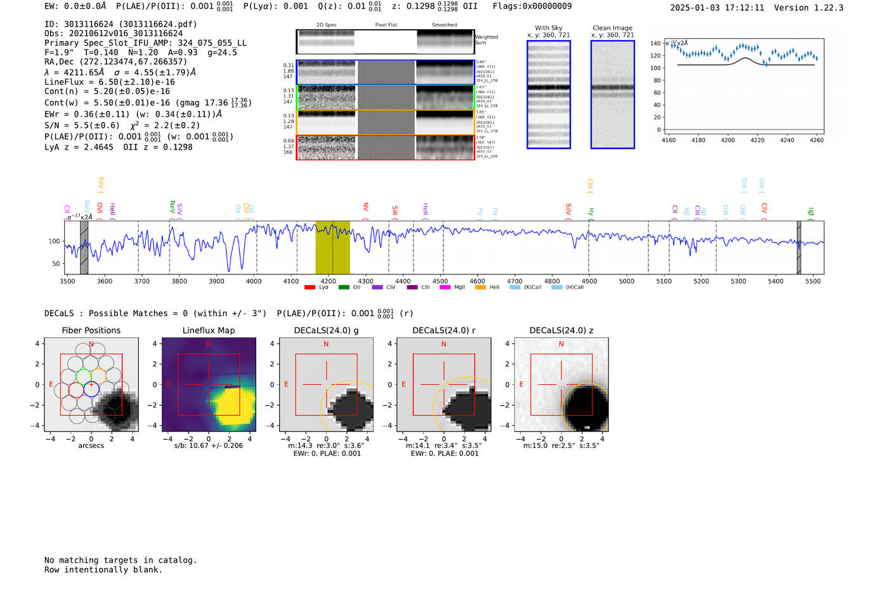
Task: Click the green OII legend swatch
Action: (x=344, y=287)
